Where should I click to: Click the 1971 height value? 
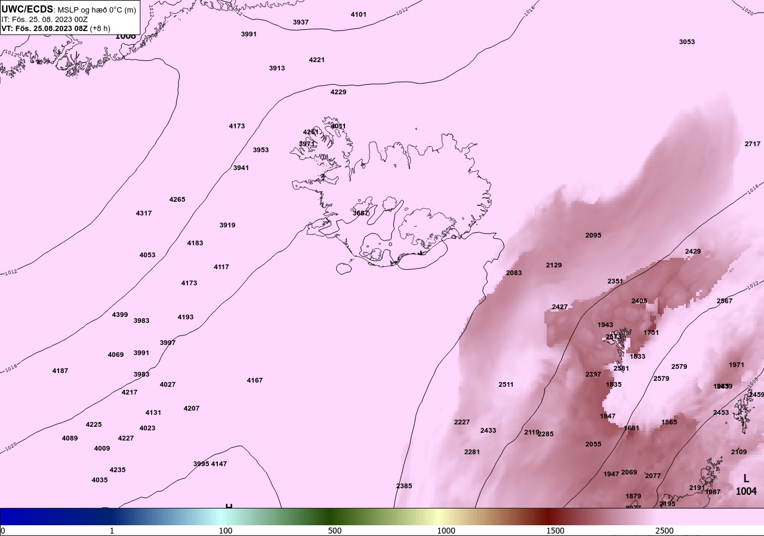[x=737, y=365]
